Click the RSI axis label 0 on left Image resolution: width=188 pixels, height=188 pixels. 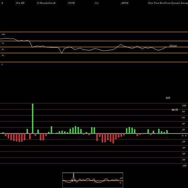coord(2,64)
